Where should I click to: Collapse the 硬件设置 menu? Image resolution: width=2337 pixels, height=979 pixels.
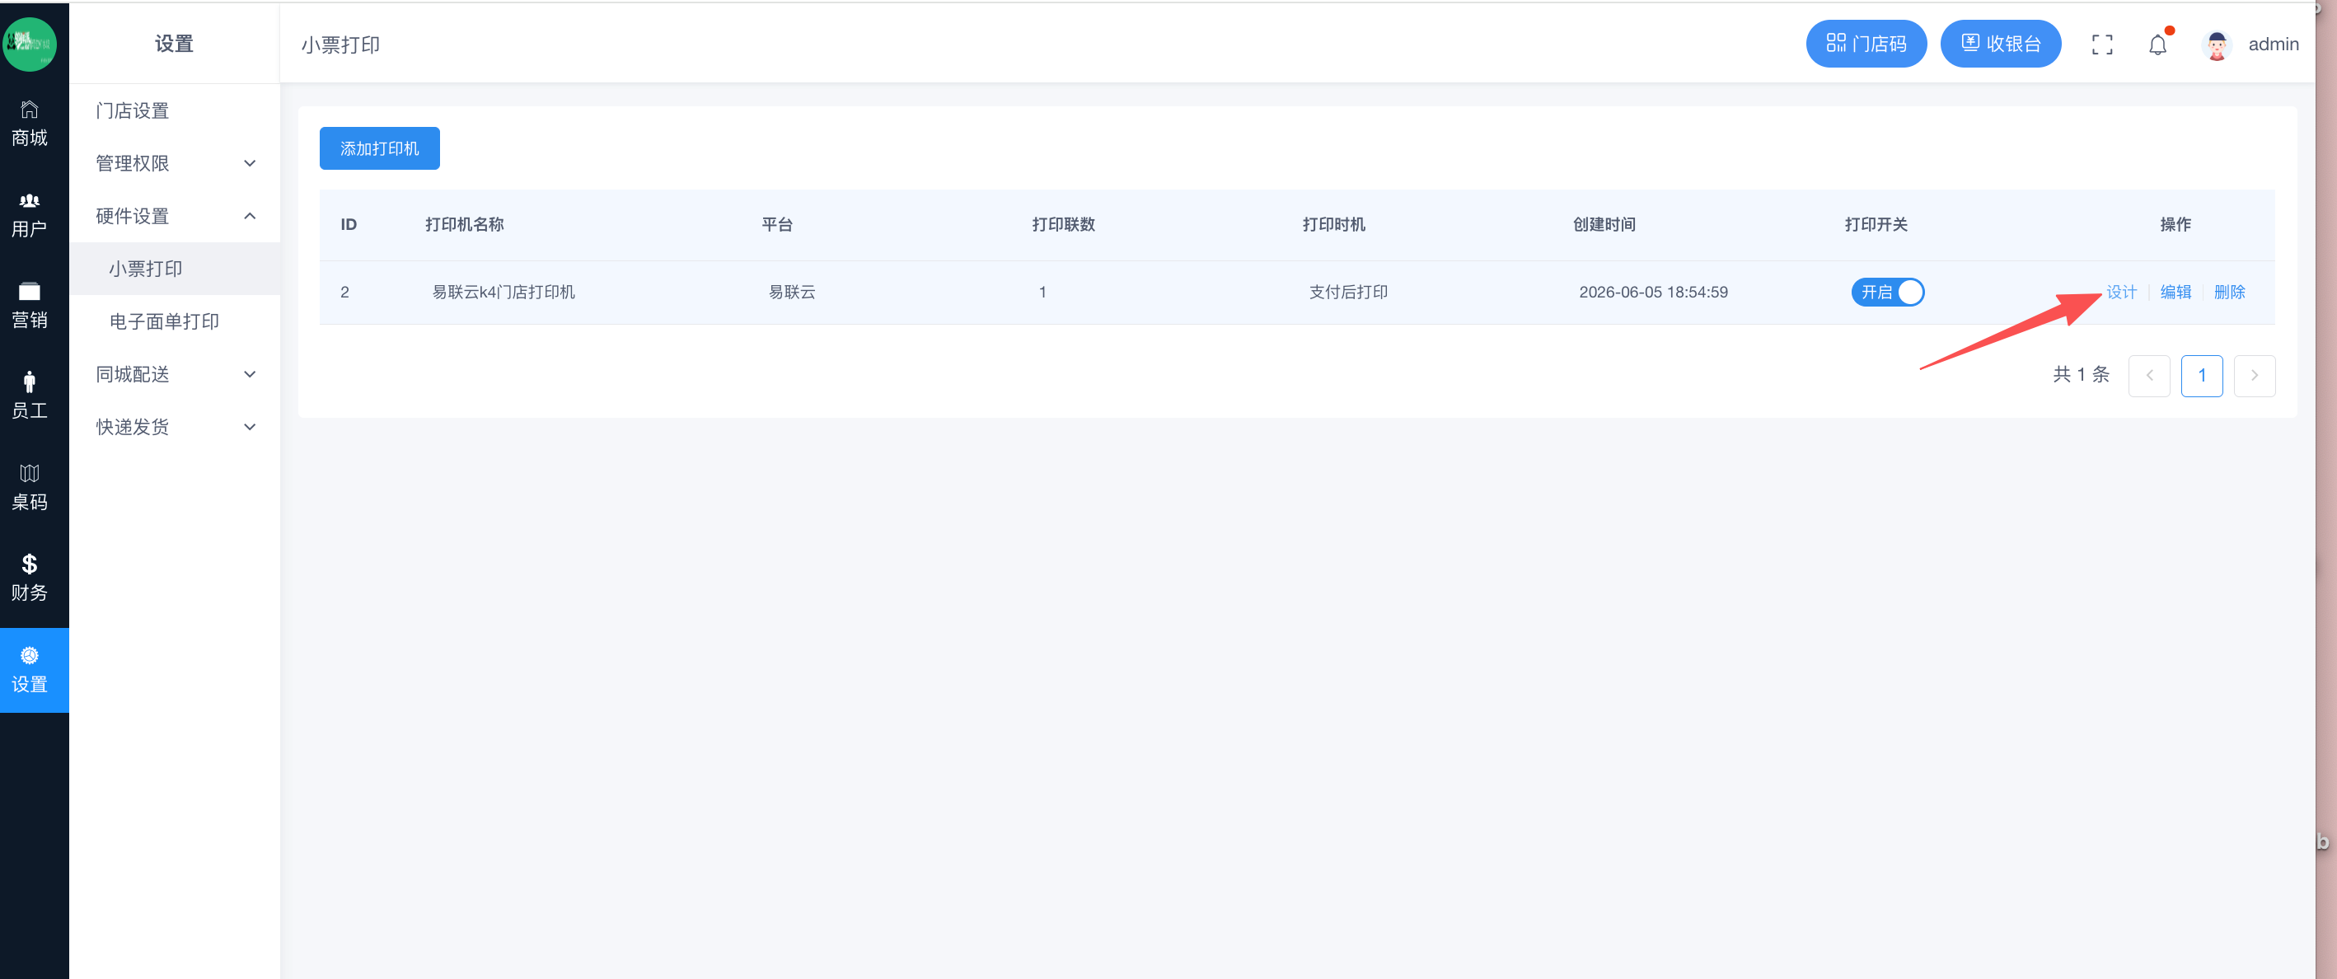pos(174,216)
